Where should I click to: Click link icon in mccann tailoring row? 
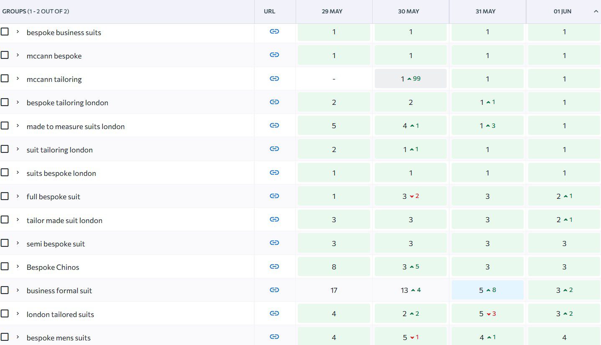(x=274, y=79)
